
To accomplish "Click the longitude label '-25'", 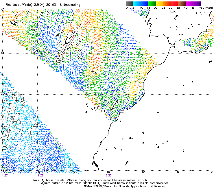I will (38, 172).
